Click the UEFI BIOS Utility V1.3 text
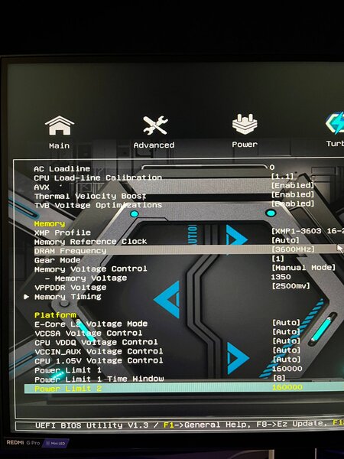 click(92, 425)
